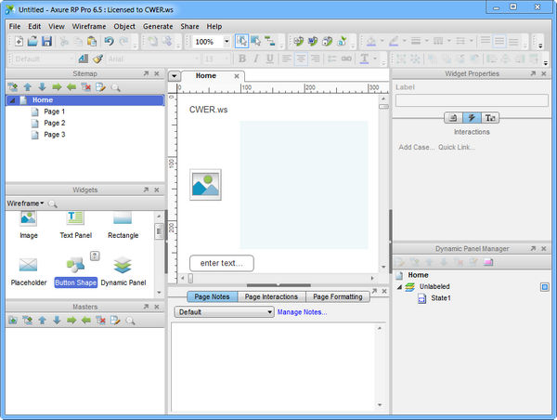Click the Text Panel widget icon
Image resolution: width=557 pixels, height=420 pixels.
click(x=75, y=218)
